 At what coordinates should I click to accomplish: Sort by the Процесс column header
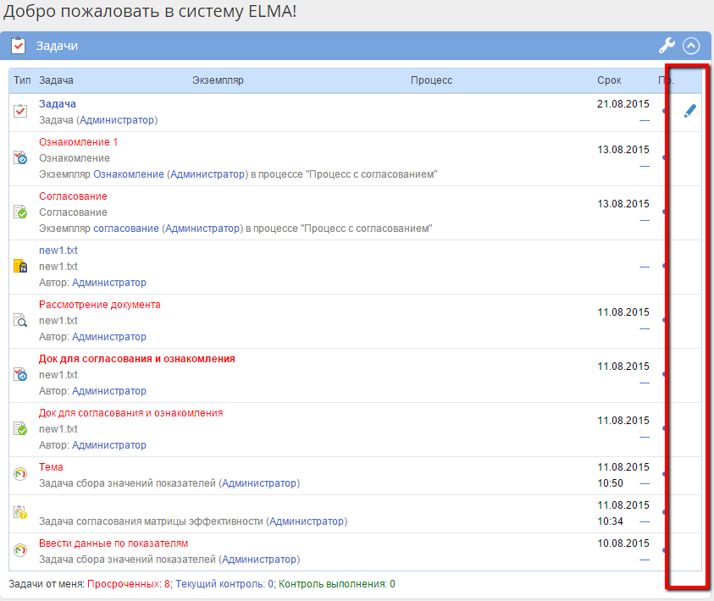click(x=431, y=80)
